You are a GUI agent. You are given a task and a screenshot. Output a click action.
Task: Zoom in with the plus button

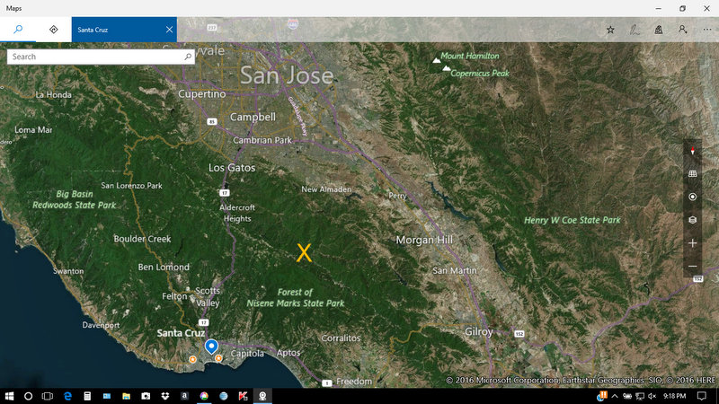[692, 243]
